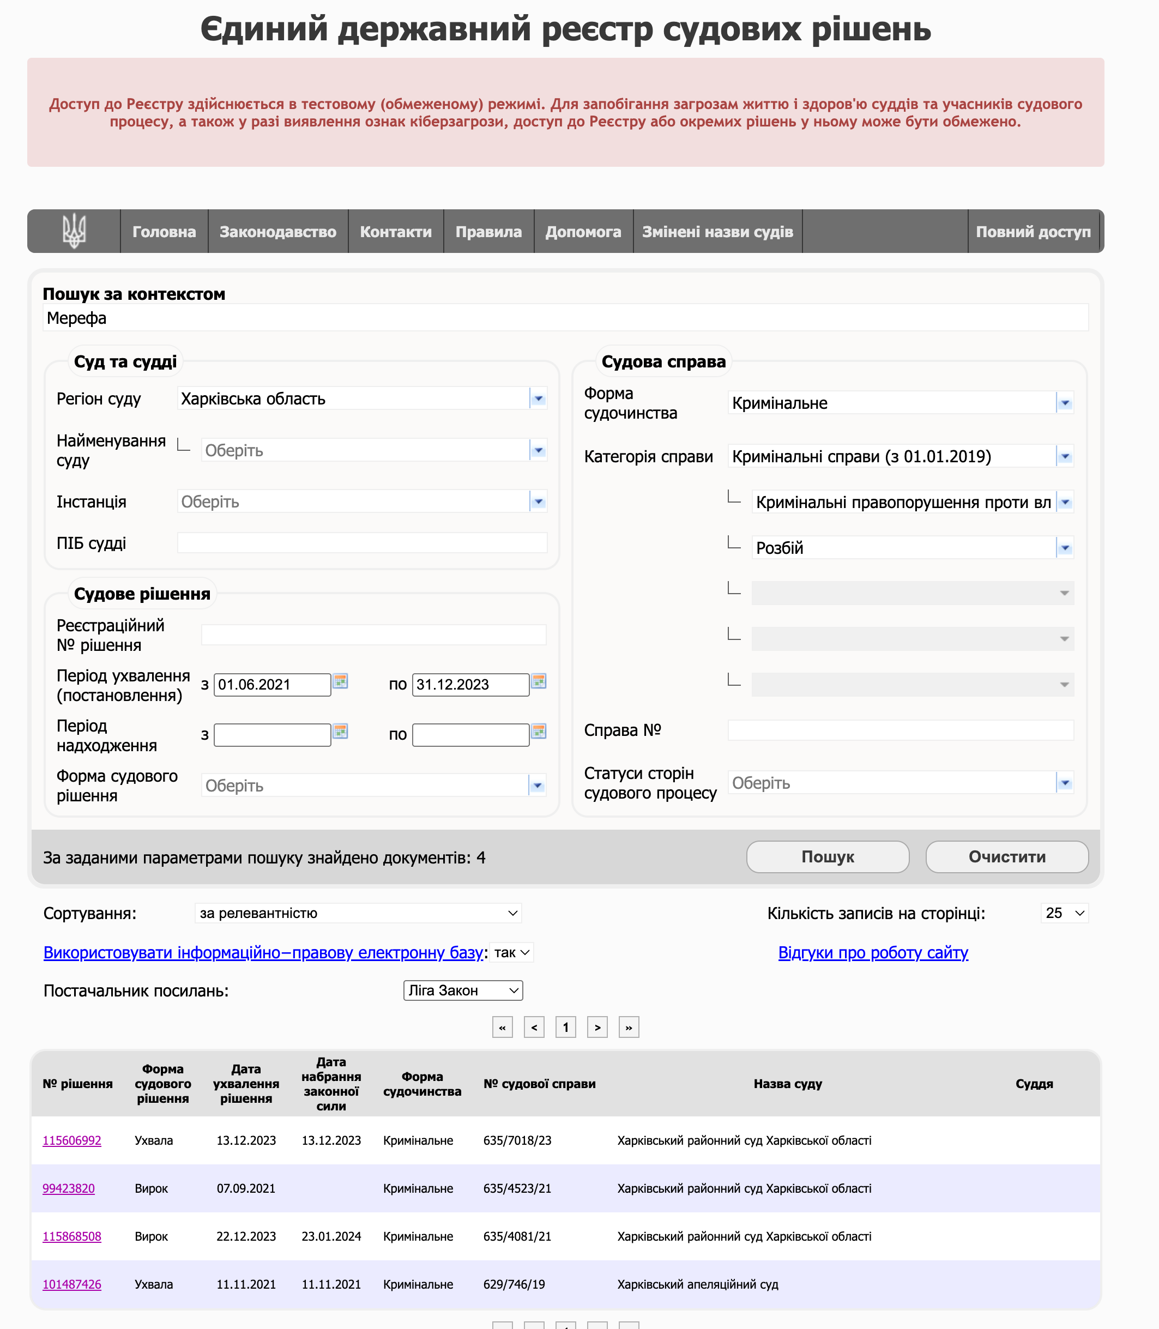Open Правила in the navigation bar
The width and height of the screenshot is (1159, 1329).
[x=488, y=232]
